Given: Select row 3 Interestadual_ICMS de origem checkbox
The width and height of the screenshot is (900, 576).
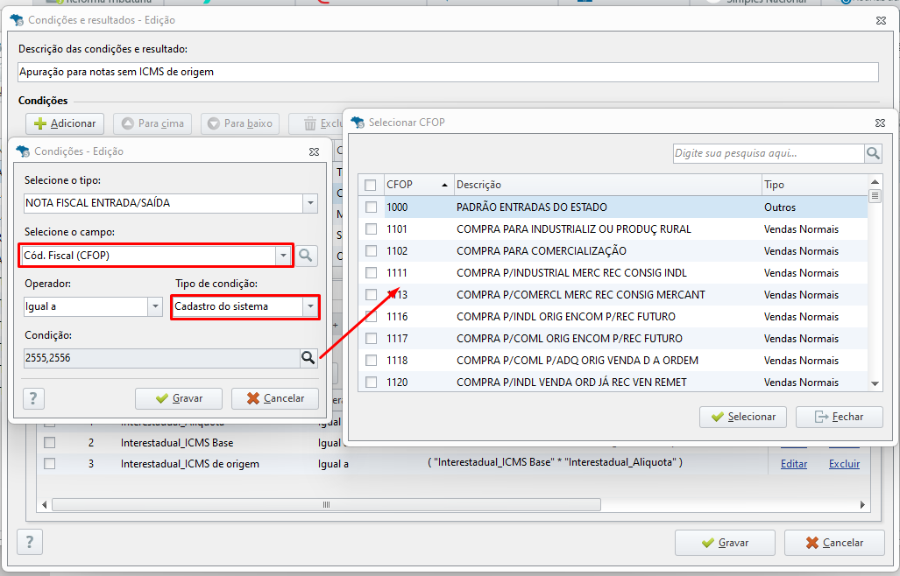Looking at the screenshot, I should tap(50, 464).
